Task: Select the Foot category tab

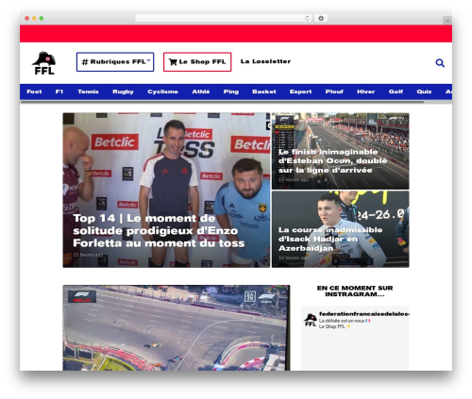Action: pos(34,91)
